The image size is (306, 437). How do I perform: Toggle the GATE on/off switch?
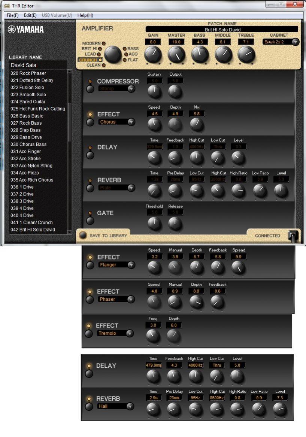coord(90,221)
